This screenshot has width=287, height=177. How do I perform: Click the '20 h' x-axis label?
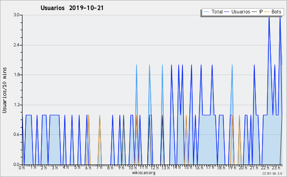pos(243,167)
